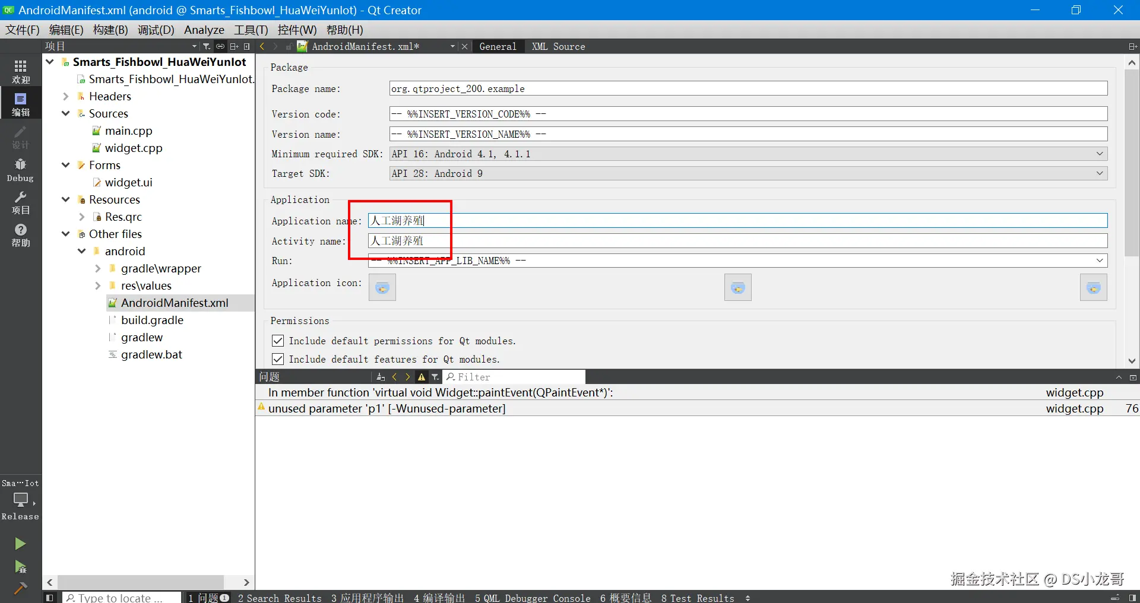Go to next issue
This screenshot has height=603, width=1140.
coord(407,377)
